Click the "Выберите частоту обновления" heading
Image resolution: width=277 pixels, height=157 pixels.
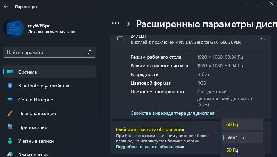tap(150, 129)
